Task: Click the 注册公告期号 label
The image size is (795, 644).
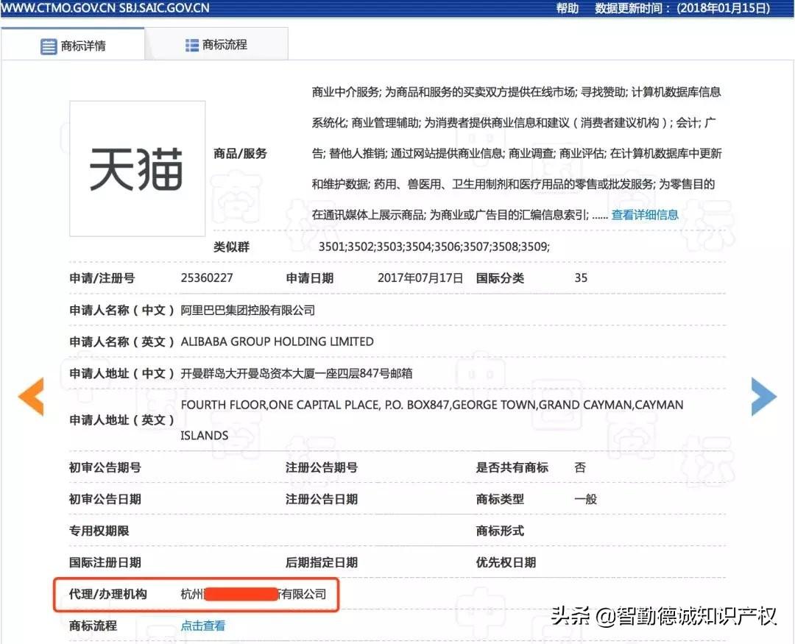Action: click(322, 467)
